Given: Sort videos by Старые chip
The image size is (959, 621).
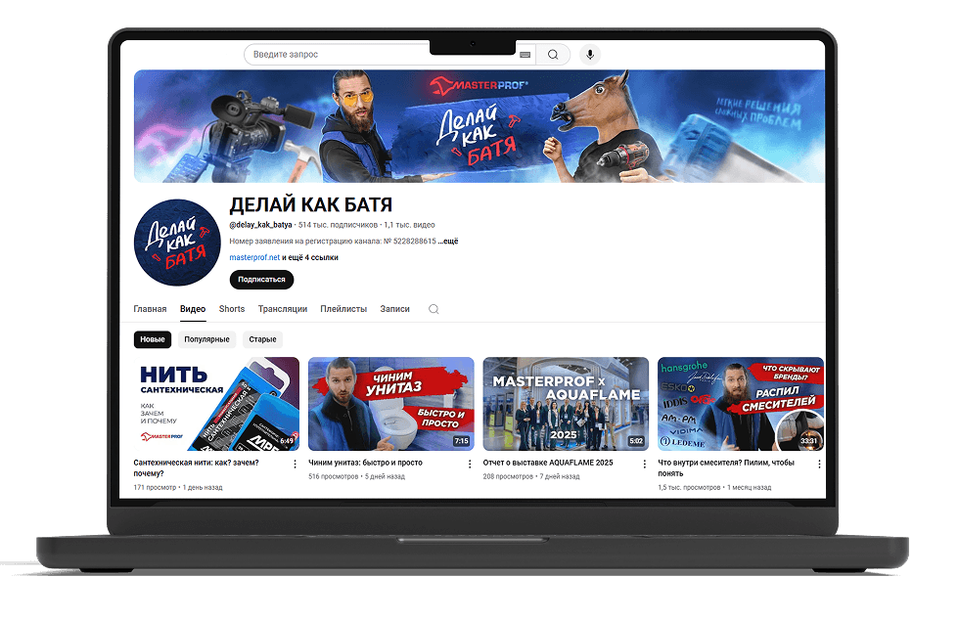Looking at the screenshot, I should [262, 339].
